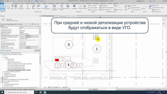Open the Аннотации ribbon tab
Image resolution: width=167 pixels, height=94 pixels.
click(51, 3)
